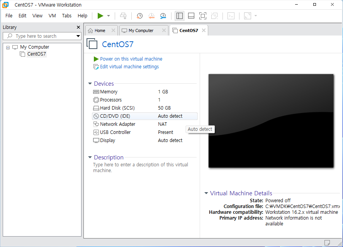Image resolution: width=343 pixels, height=247 pixels.
Task: Click the Display Auto detect value
Action: pos(170,140)
